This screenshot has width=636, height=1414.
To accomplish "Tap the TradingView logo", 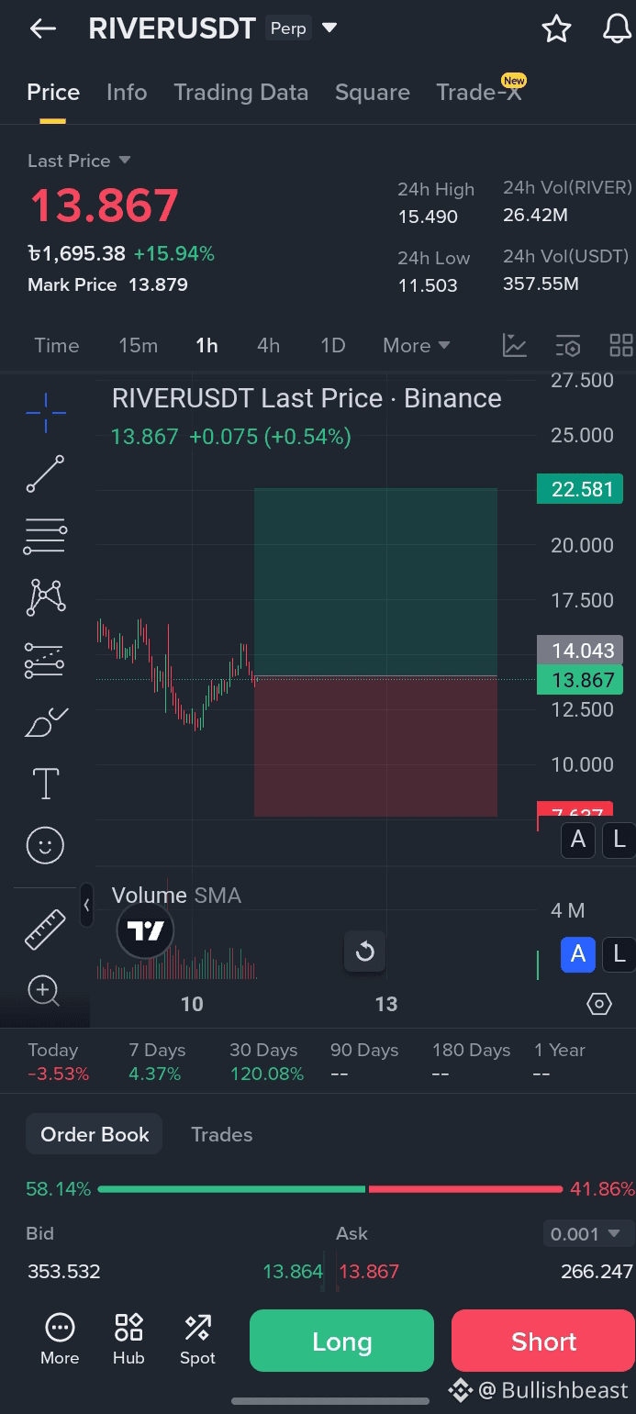I will [x=145, y=931].
